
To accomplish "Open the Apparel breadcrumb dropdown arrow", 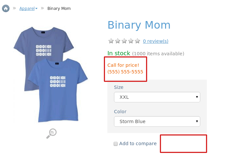I will click(x=37, y=9).
